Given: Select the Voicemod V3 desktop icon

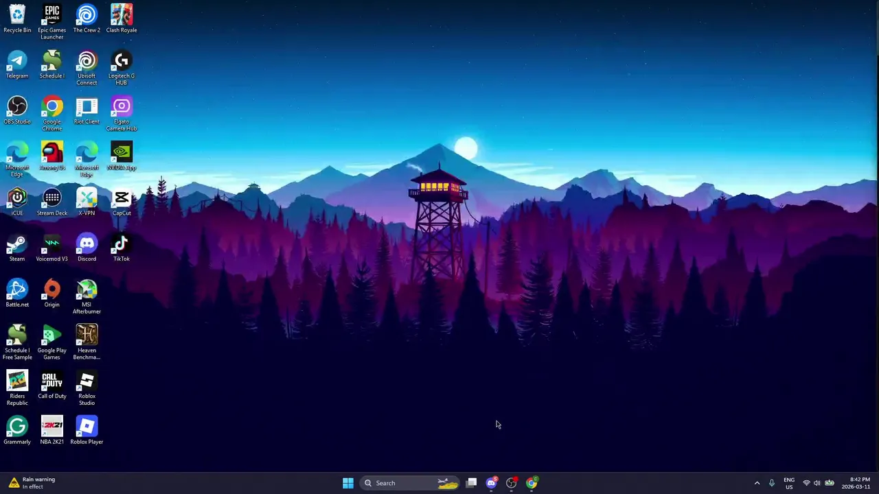Looking at the screenshot, I should [52, 248].
